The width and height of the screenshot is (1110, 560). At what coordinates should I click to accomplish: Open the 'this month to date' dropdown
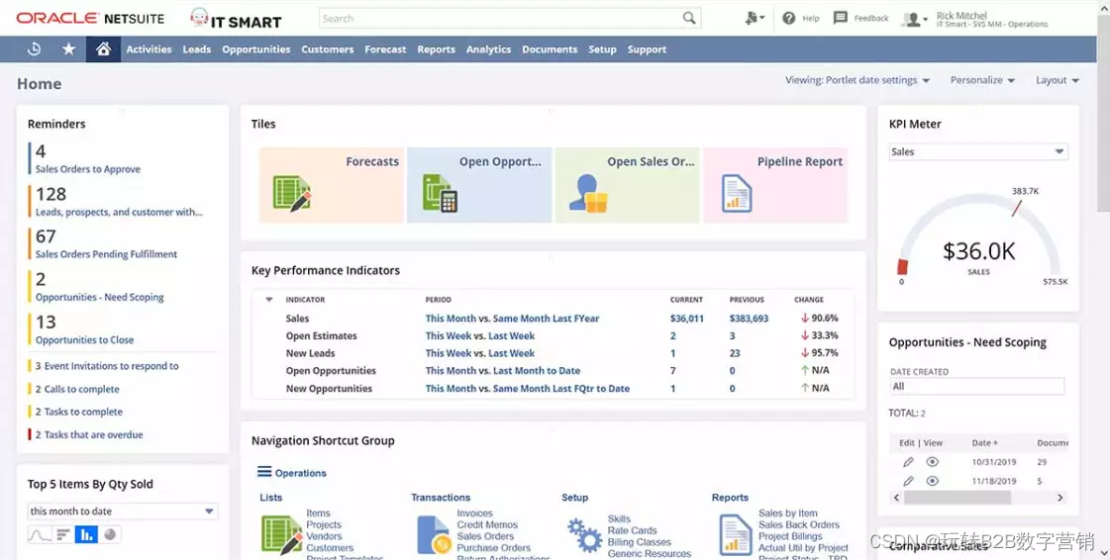pos(123,512)
